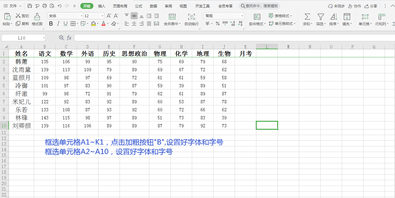The width and height of the screenshot is (395, 198).
Task: Click the column F header
Action: (134, 47)
